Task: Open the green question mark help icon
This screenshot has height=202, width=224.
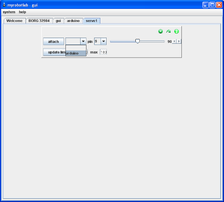Action: [177, 31]
